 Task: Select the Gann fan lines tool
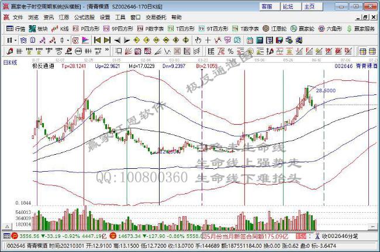pos(128,51)
